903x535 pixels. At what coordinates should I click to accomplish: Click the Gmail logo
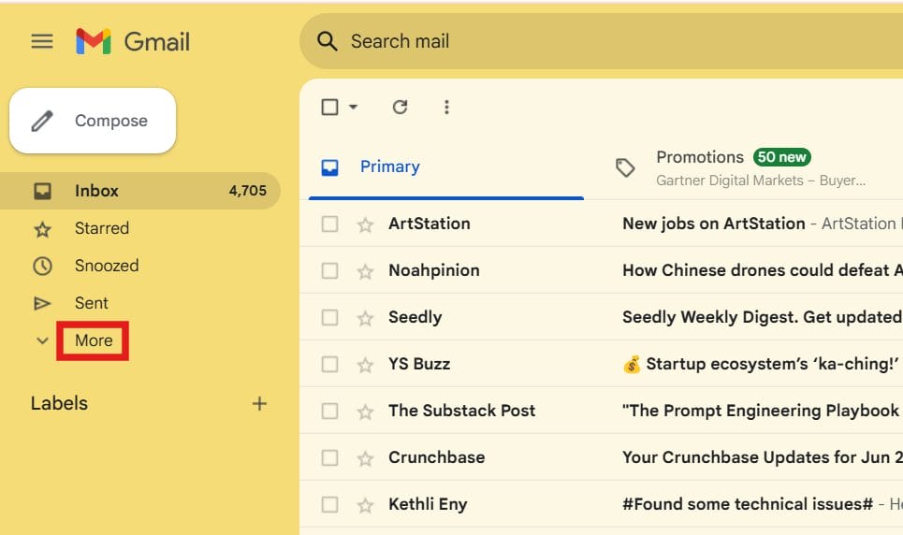[133, 41]
